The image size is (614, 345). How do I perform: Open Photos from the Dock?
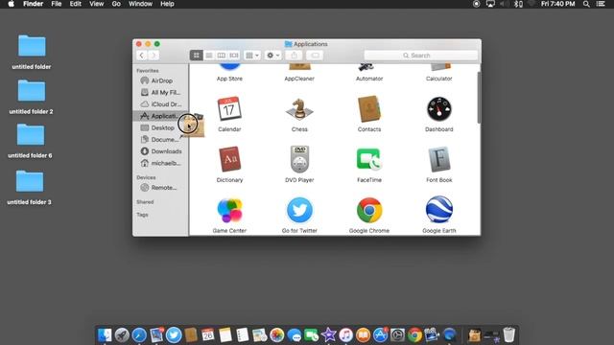pos(277,335)
